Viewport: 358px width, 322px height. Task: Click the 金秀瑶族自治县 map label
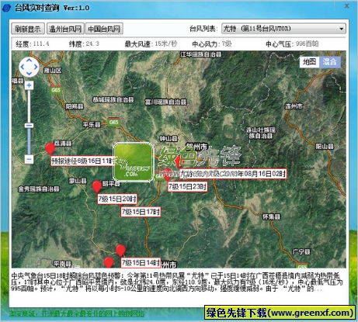tap(39, 189)
